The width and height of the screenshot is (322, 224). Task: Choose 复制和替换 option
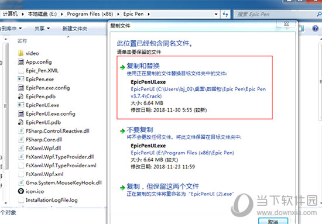pos(195,87)
